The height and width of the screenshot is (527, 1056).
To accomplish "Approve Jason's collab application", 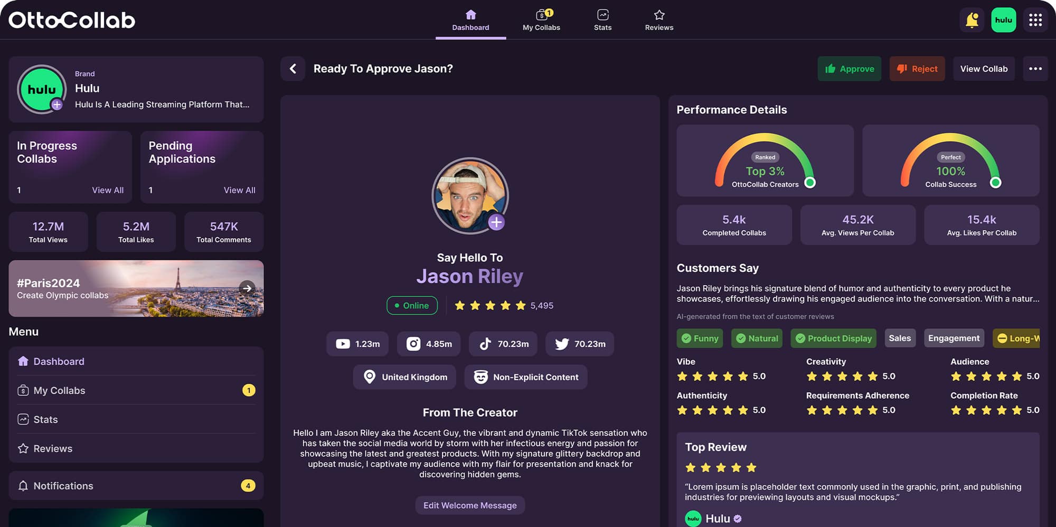I will coord(850,69).
